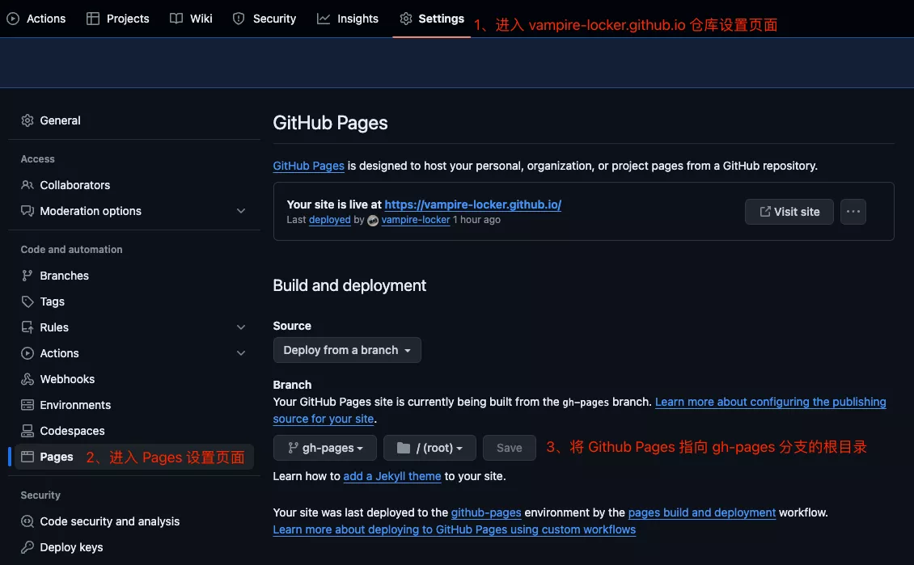The image size is (914, 565).
Task: Click the deployed link
Action: (x=330, y=220)
